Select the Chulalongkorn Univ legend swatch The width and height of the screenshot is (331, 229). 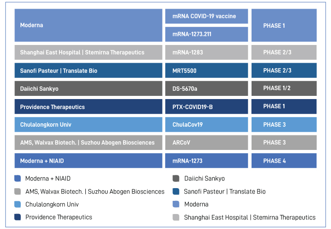point(18,204)
